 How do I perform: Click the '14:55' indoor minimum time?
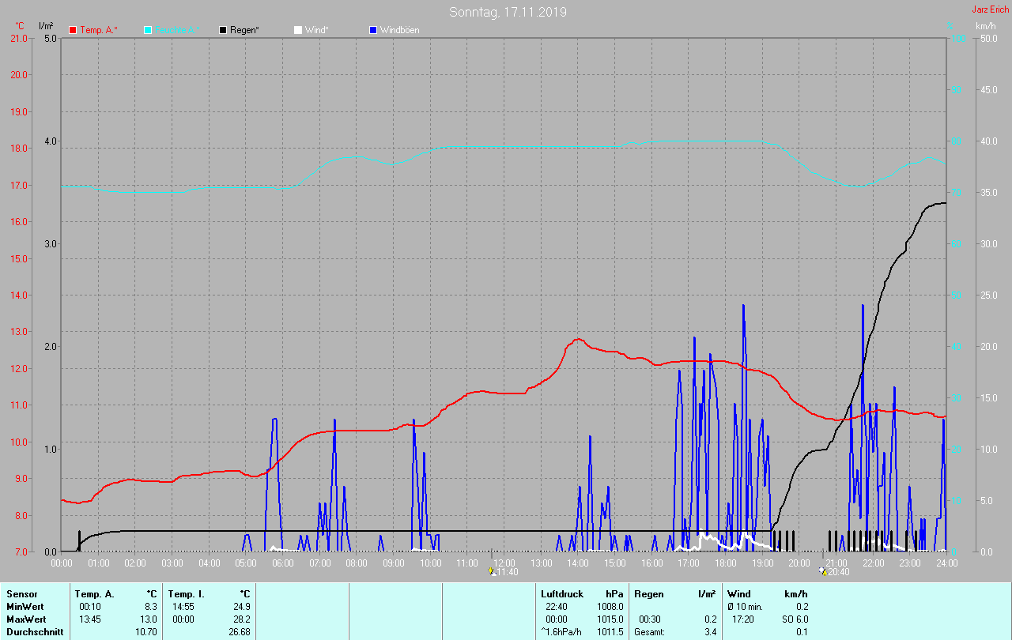[183, 606]
